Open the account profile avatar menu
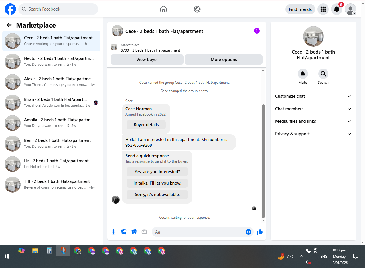This screenshot has height=268, width=365. pos(350,9)
